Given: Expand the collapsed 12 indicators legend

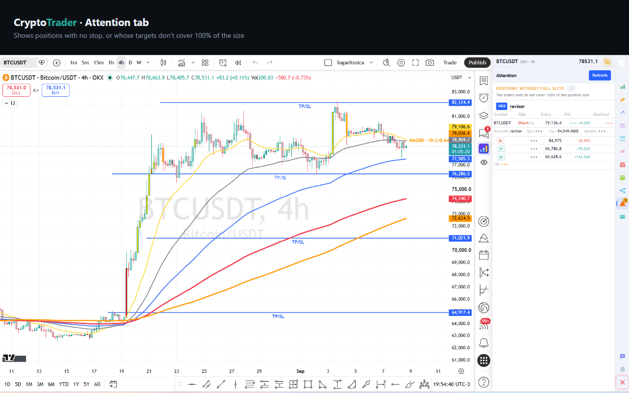Looking at the screenshot, I should pyautogui.click(x=9, y=103).
